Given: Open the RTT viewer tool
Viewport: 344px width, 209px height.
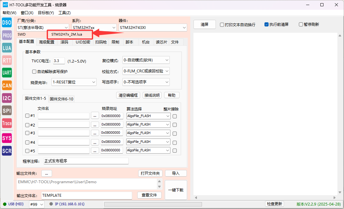Looking at the screenshot, I should click(7, 60).
